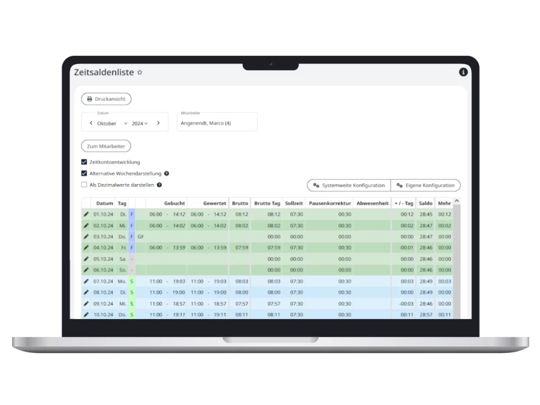This screenshot has width=540, height=405.
Task: Go to previous month with left arrow
Action: coord(91,123)
